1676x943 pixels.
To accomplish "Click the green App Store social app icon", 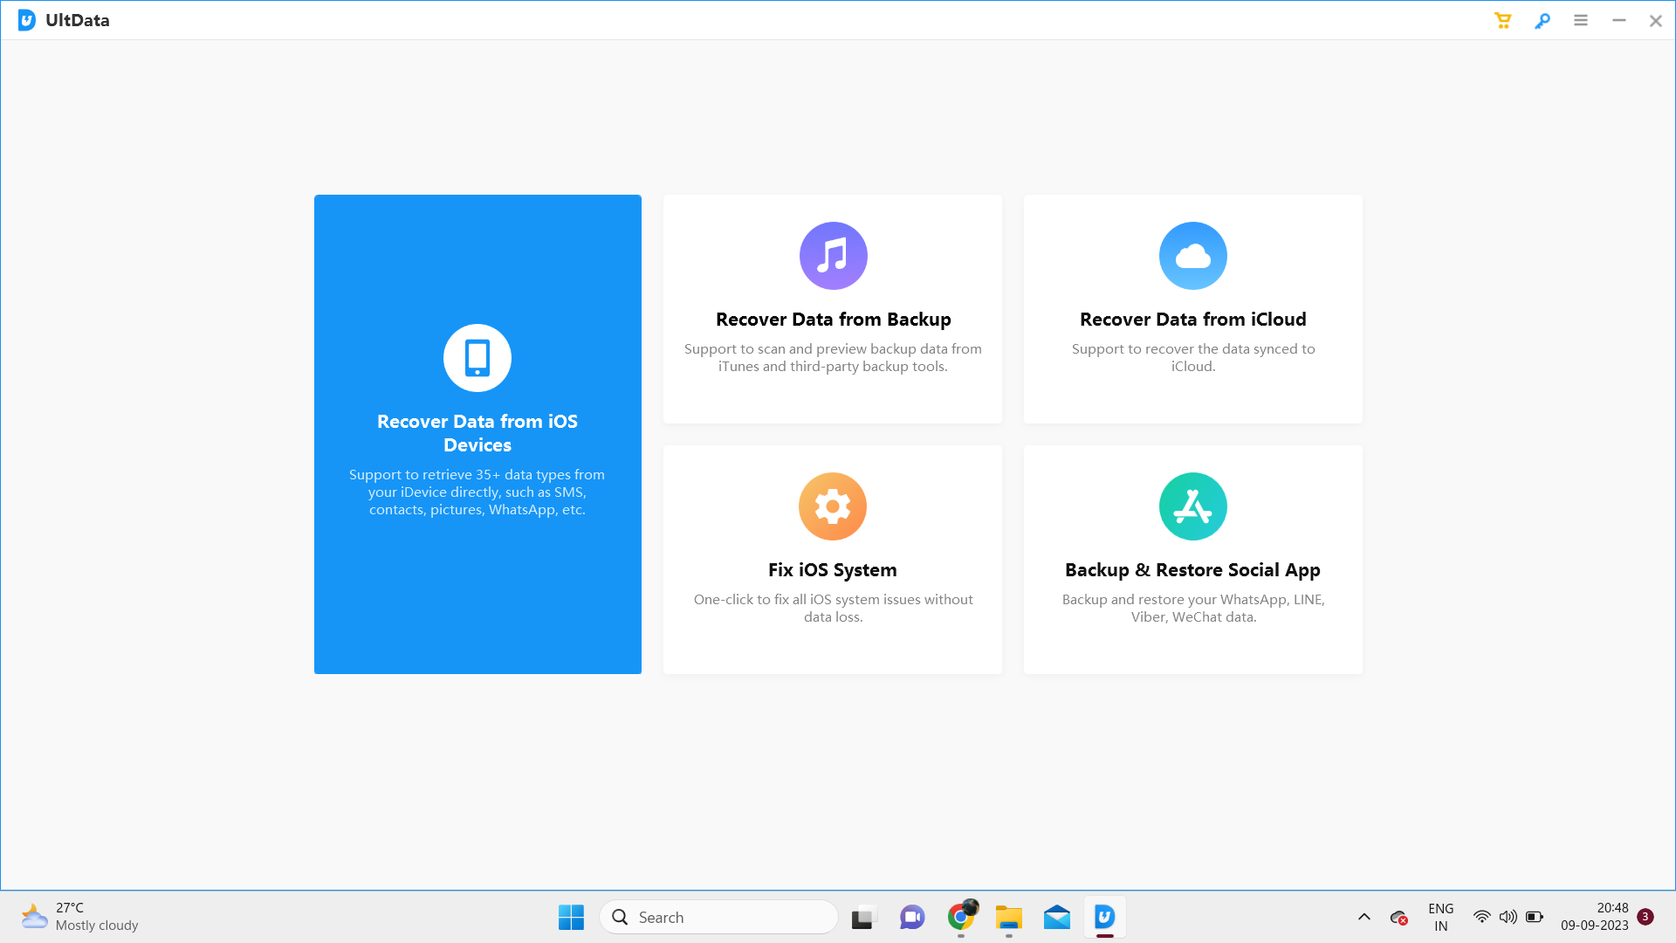I will pyautogui.click(x=1193, y=506).
